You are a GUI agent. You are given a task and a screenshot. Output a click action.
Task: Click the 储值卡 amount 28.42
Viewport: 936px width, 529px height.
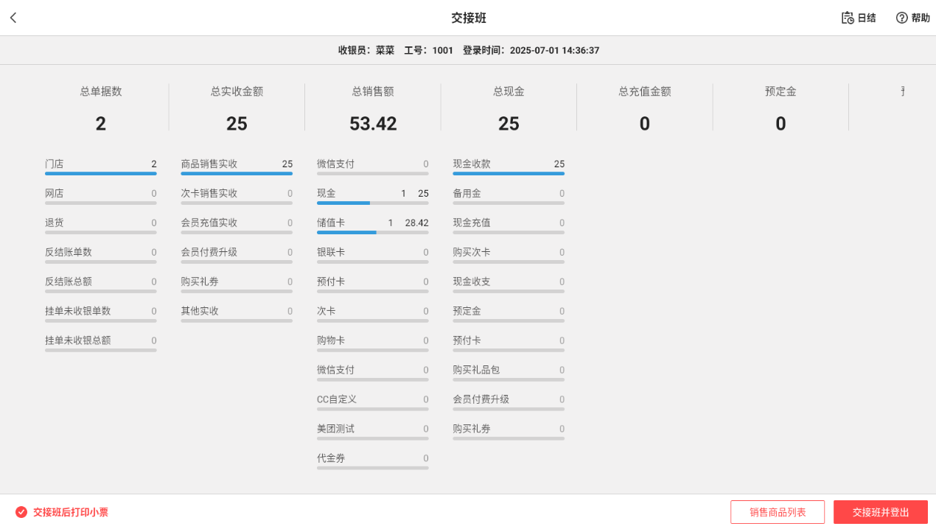[417, 223]
